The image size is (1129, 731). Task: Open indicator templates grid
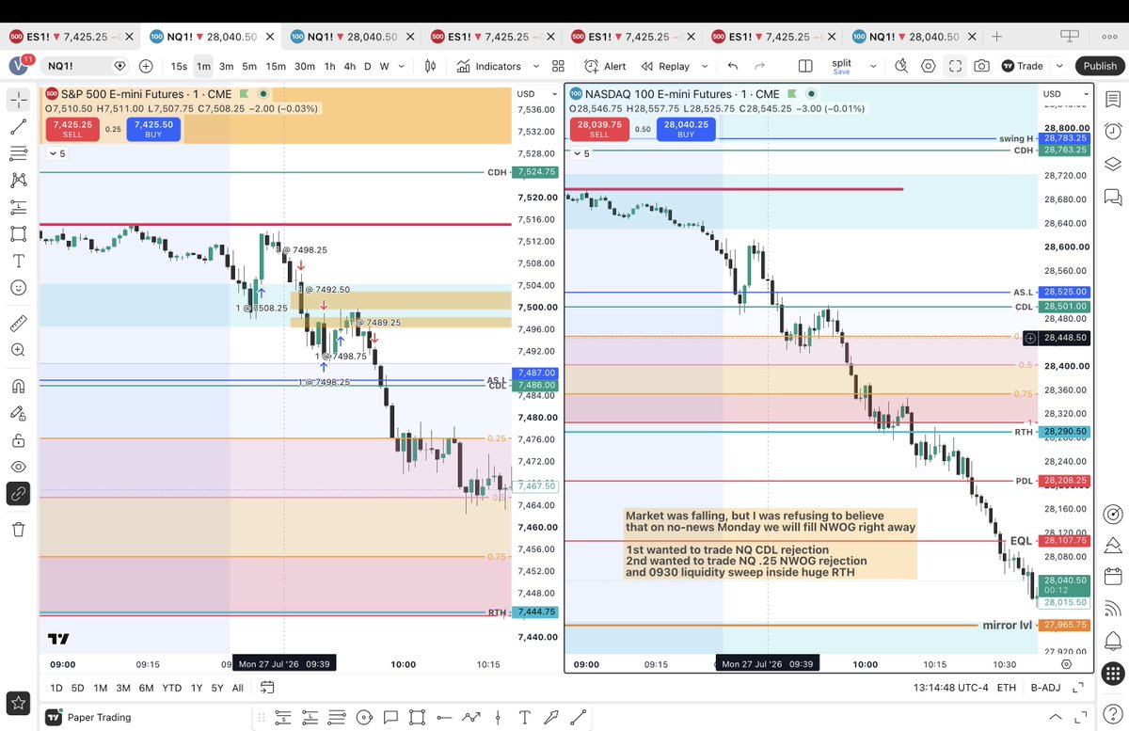(558, 66)
